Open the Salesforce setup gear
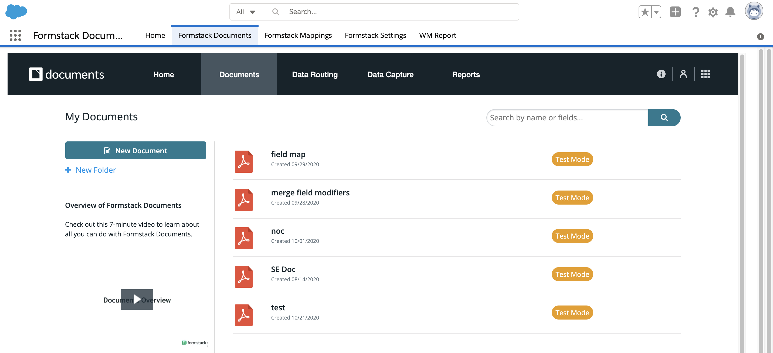 coord(713,12)
